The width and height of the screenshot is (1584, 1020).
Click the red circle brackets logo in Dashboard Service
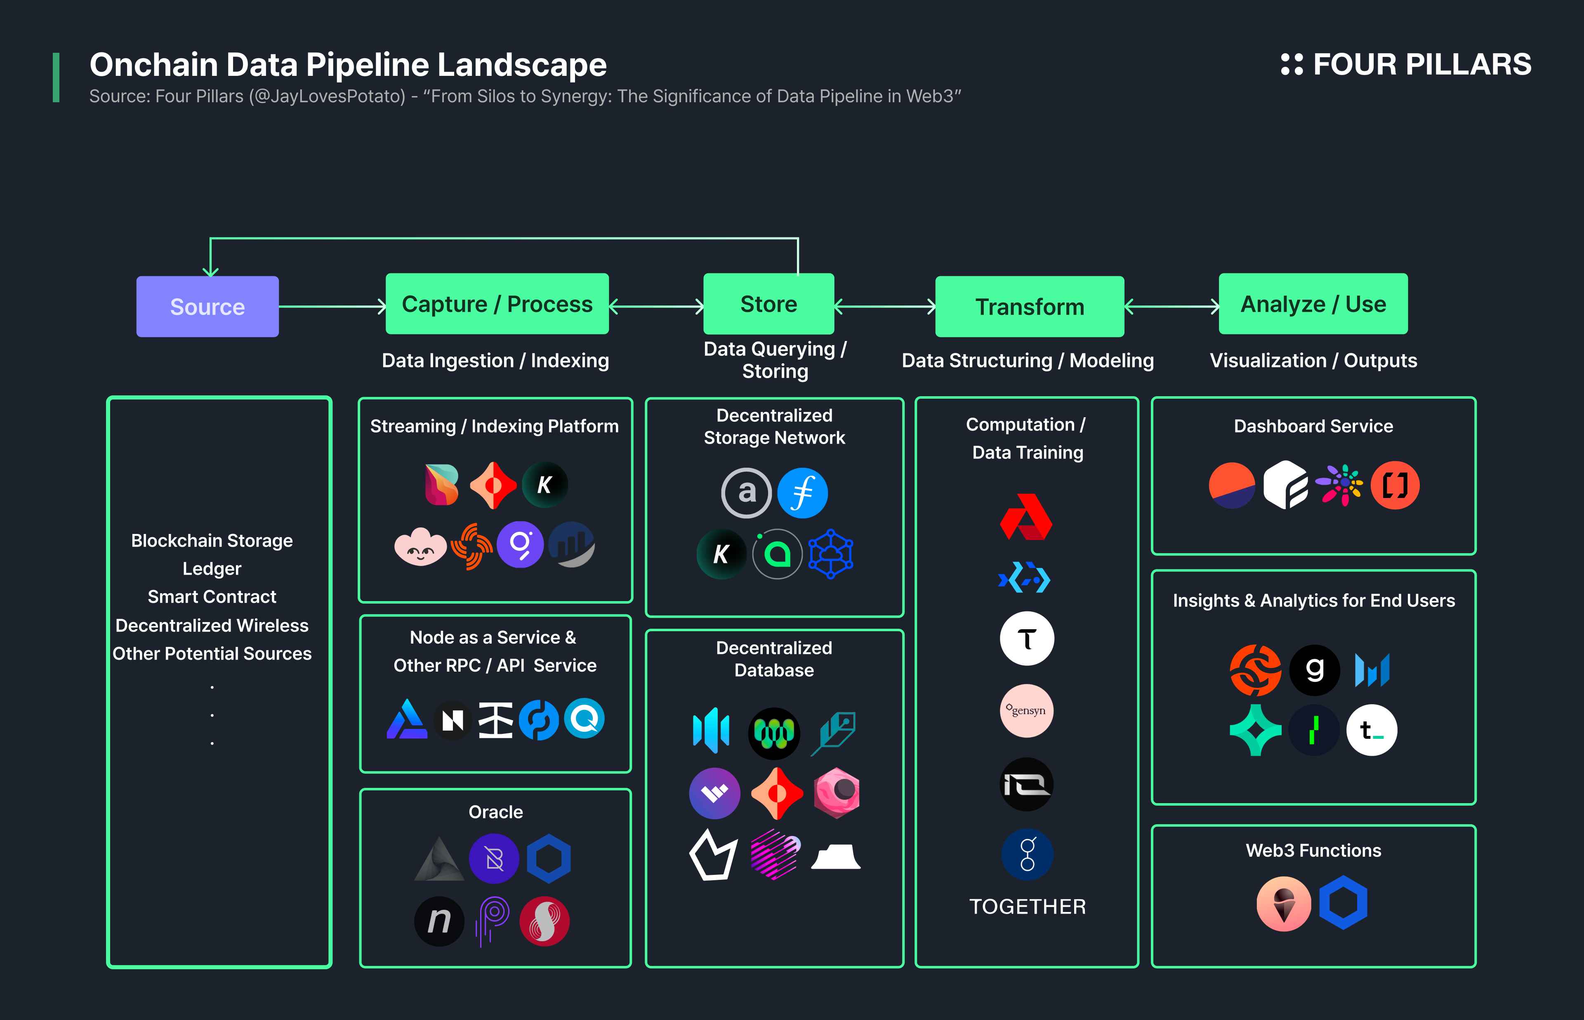pyautogui.click(x=1395, y=485)
